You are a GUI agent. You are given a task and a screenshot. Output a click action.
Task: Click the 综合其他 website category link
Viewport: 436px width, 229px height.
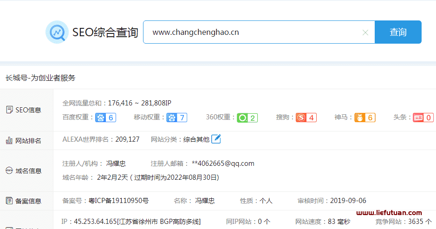[196, 139]
